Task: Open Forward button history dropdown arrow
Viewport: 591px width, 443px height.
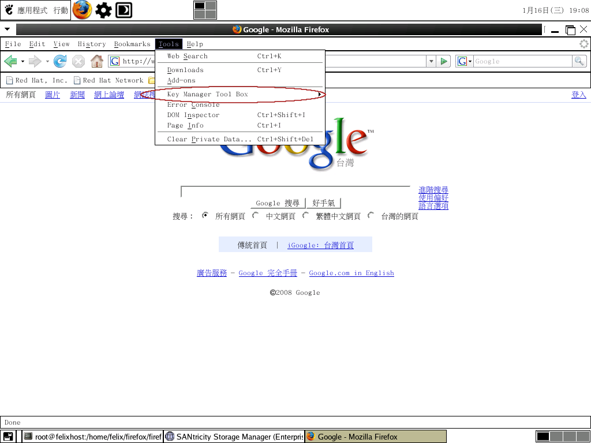Action: 47,61
